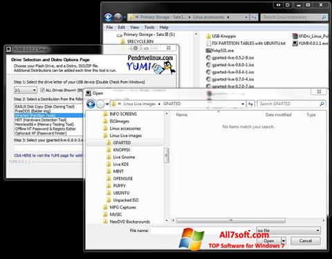This screenshot has width=332, height=259.
Task: Refresh the Explorer window address bar
Action: [x=254, y=17]
